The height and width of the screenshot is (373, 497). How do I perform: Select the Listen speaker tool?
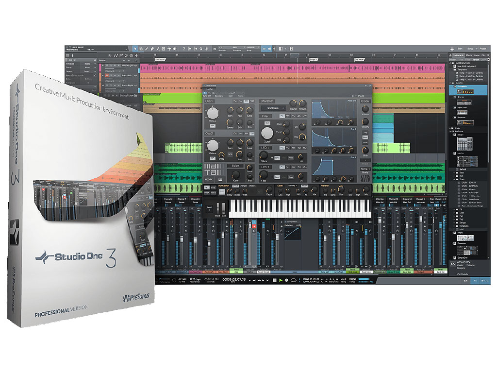click(x=174, y=49)
